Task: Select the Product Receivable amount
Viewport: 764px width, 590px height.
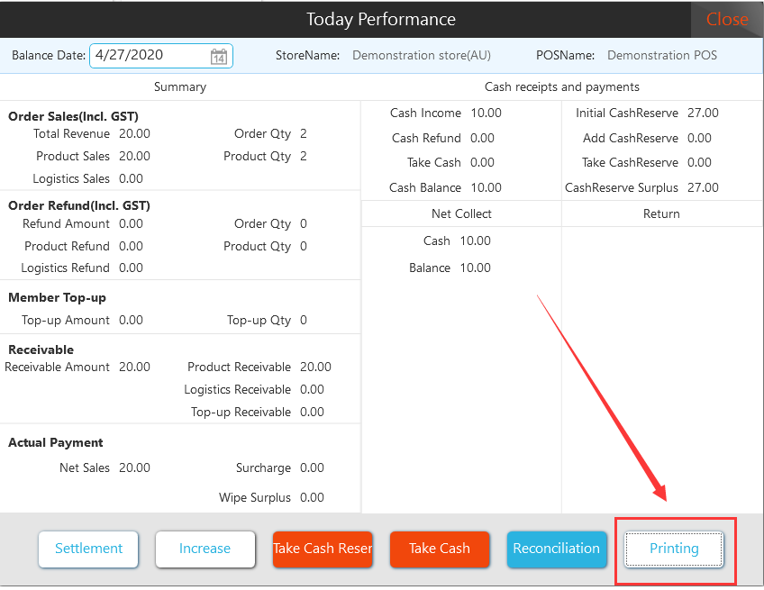Action: [x=315, y=368]
